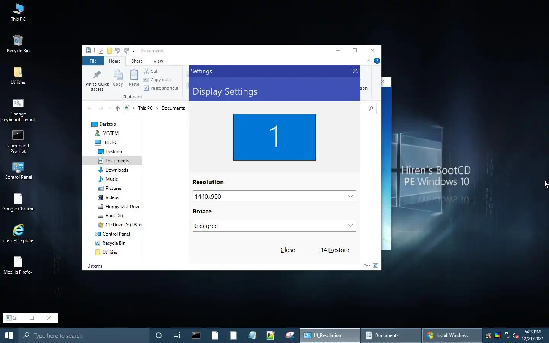549x343 pixels.
Task: Select Boot (X:) drive in the tree
Action: coord(110,216)
